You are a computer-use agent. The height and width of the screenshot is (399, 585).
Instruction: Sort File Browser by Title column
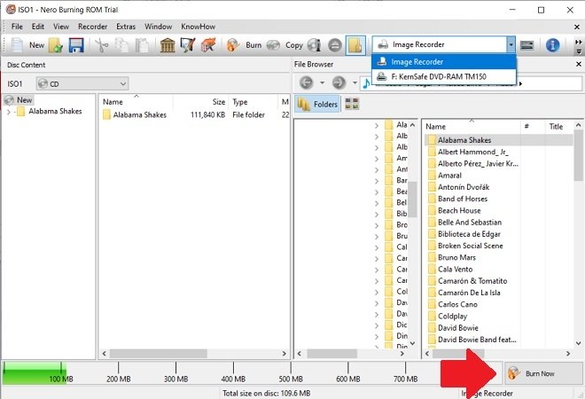559,127
